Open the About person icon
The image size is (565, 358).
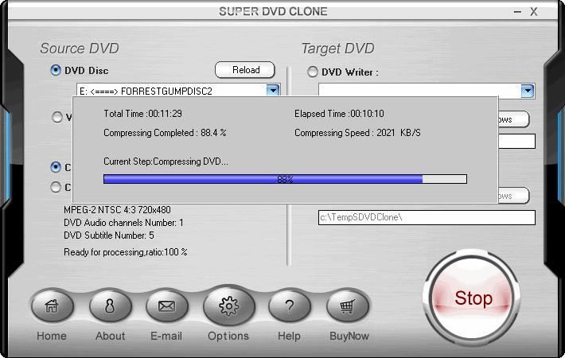point(110,306)
